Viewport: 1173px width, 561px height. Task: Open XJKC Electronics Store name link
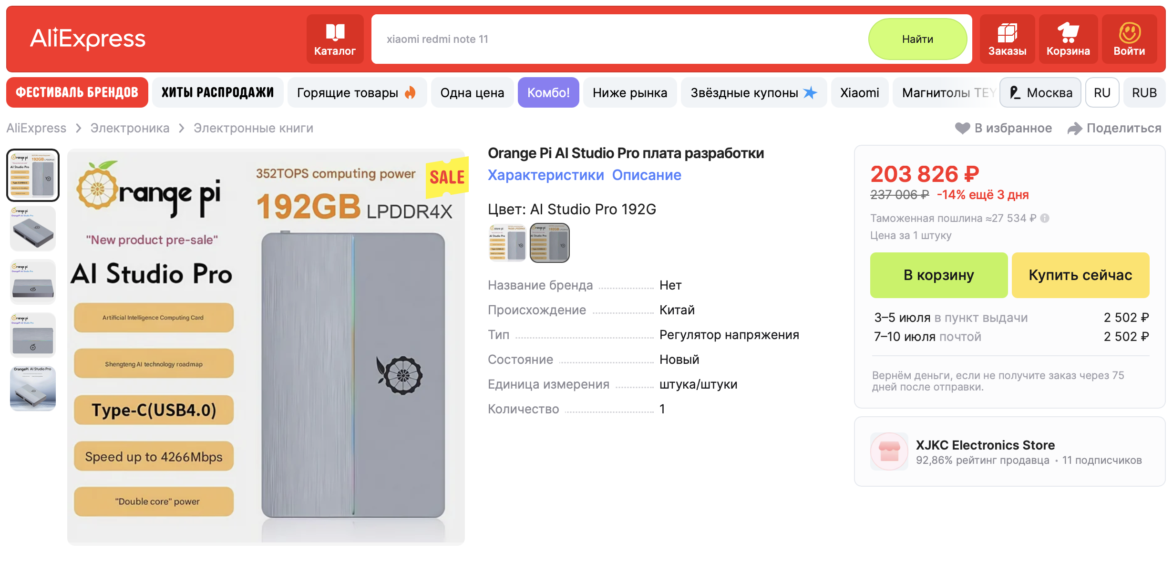coord(985,445)
